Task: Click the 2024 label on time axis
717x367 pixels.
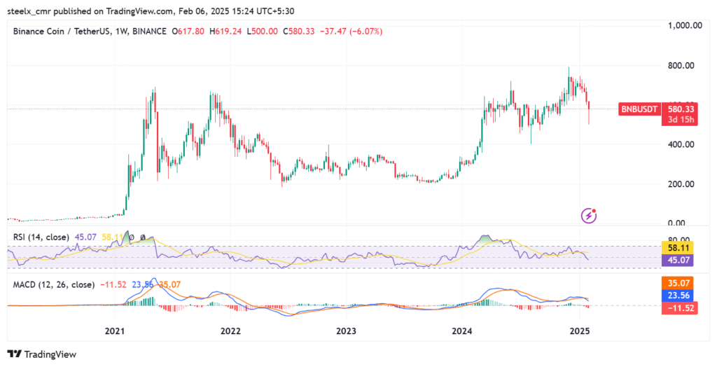Action: (461, 331)
